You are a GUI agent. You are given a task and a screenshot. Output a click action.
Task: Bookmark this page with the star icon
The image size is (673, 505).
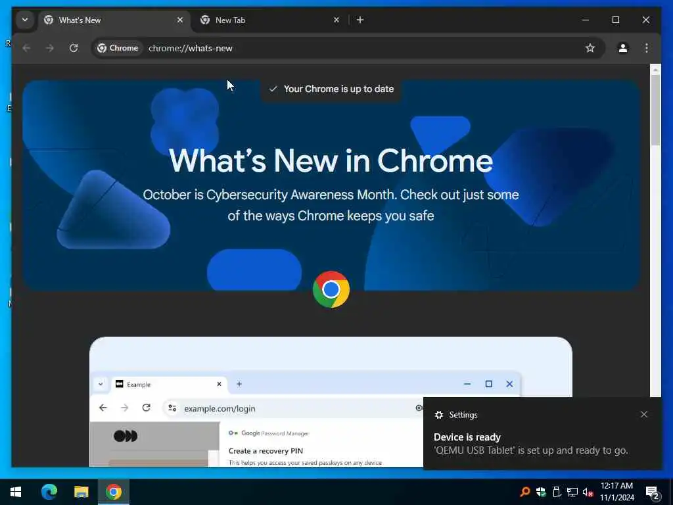[590, 48]
